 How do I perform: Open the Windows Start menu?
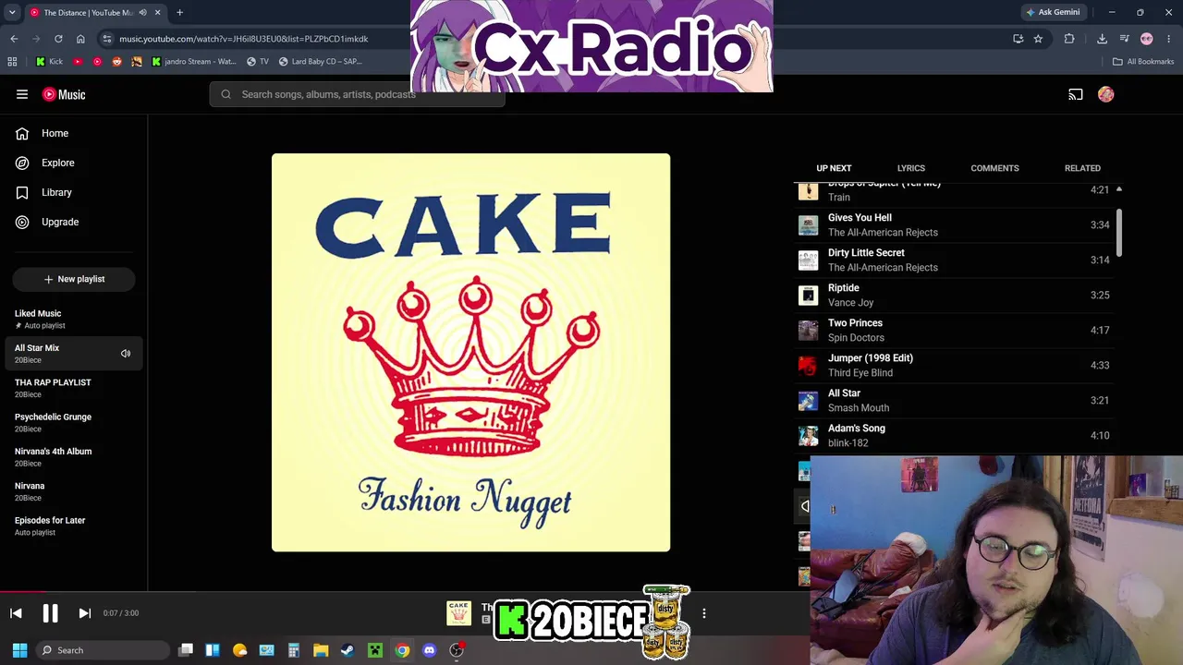coord(19,650)
